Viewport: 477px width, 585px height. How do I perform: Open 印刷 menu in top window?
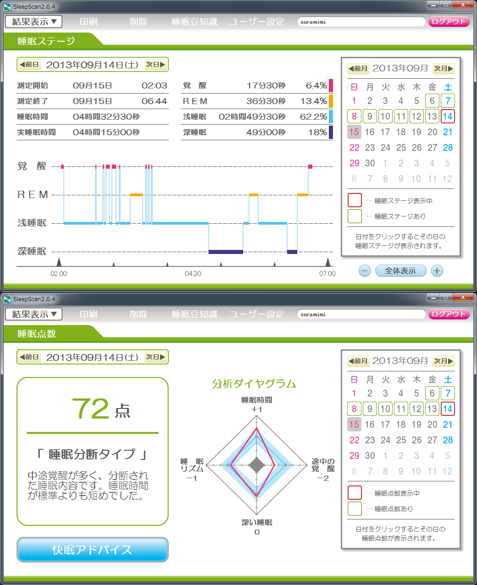[x=89, y=22]
